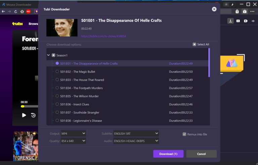Toggle the Season1 checkbox

click(53, 55)
